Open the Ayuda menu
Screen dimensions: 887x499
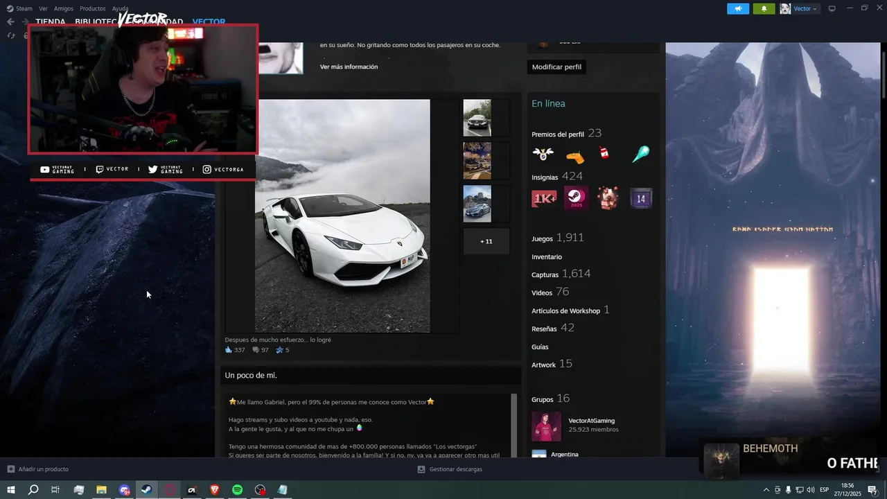click(x=120, y=8)
